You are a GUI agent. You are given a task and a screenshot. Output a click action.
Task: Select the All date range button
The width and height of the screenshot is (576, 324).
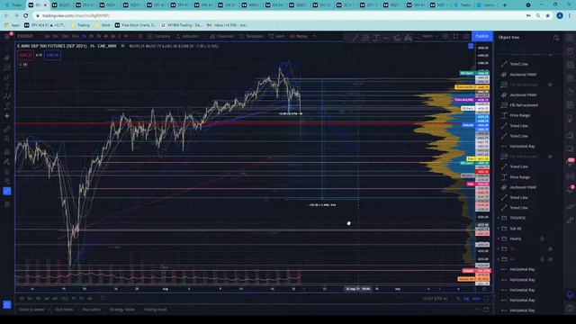click(x=89, y=299)
